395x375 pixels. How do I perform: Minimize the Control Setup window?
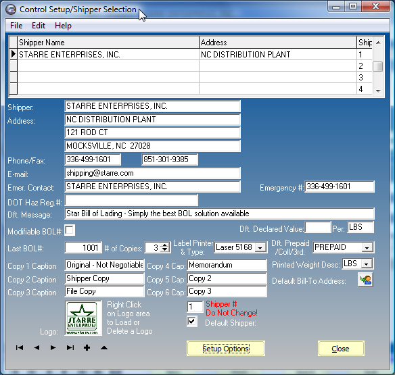[336, 7]
